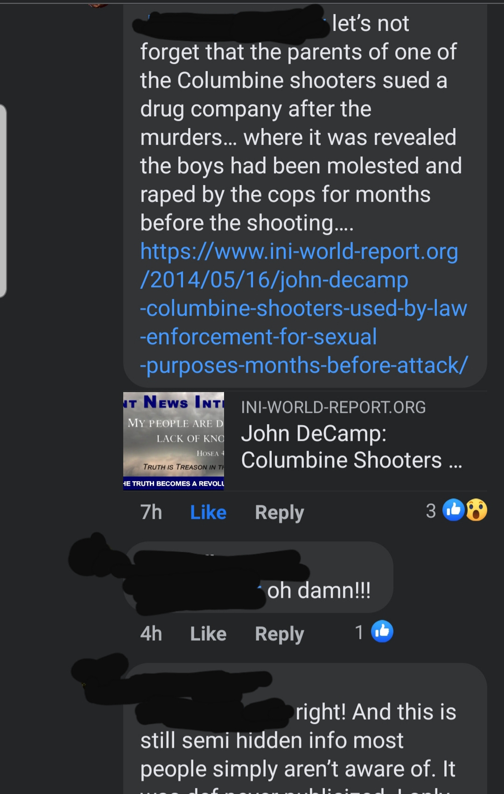Click redacted avatar of third commenter
504x794 pixels.
click(100, 673)
